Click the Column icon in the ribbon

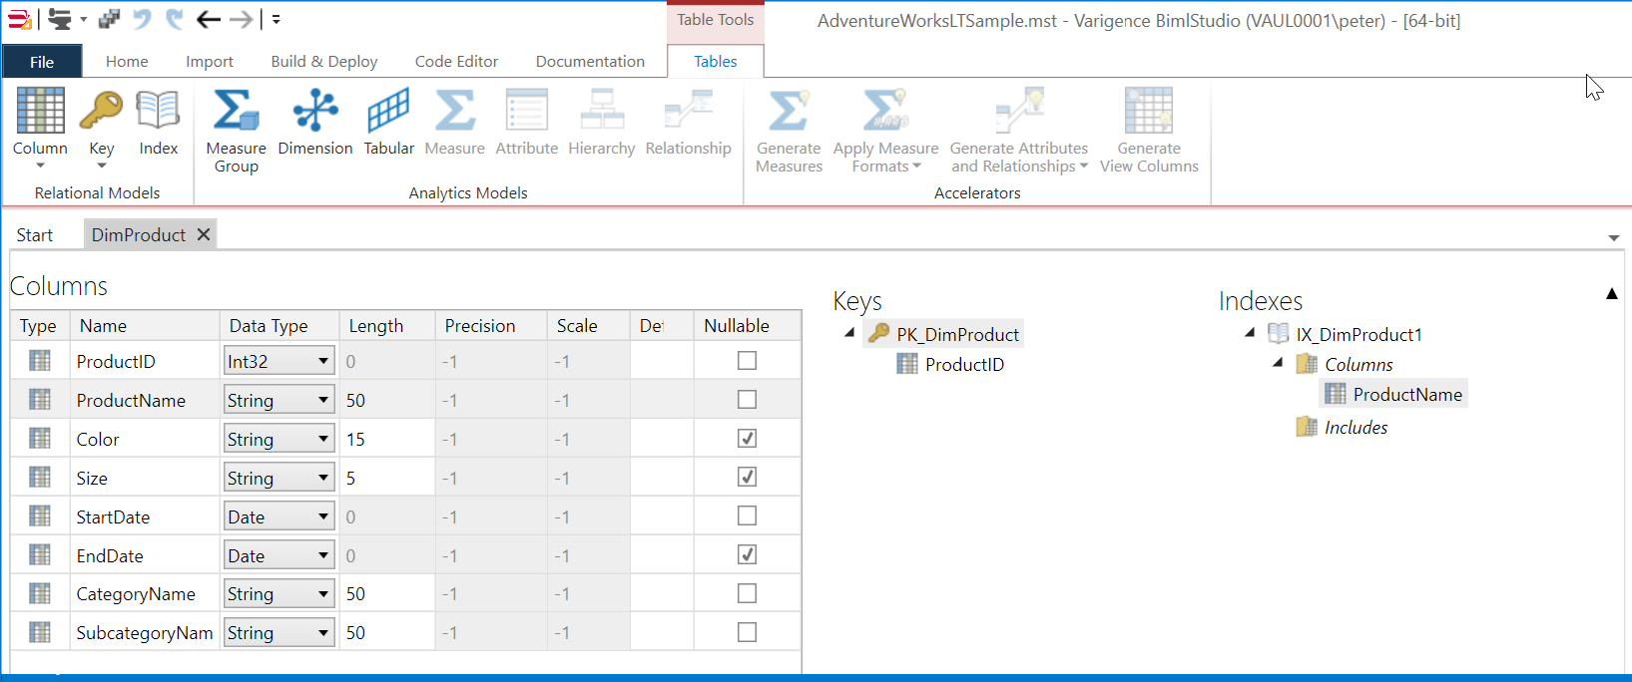point(40,112)
